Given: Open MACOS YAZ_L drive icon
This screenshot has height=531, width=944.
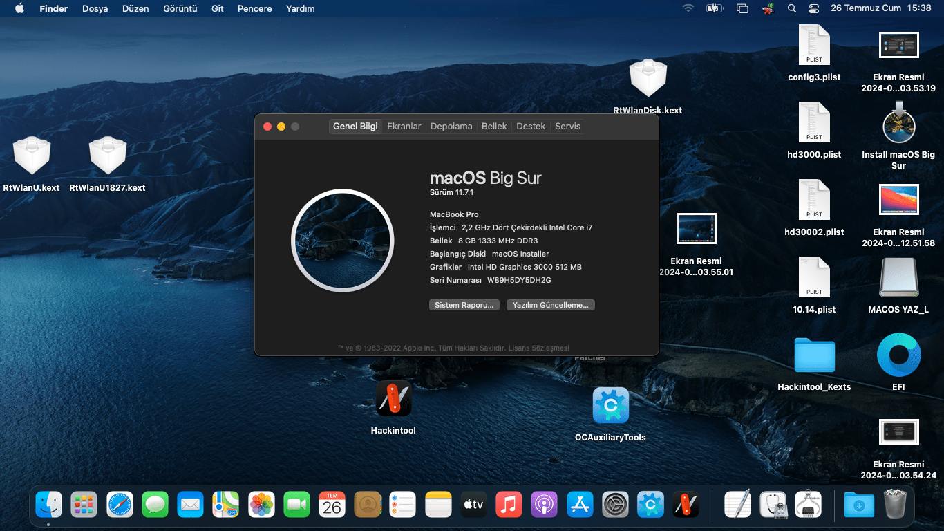Looking at the screenshot, I should (898, 278).
